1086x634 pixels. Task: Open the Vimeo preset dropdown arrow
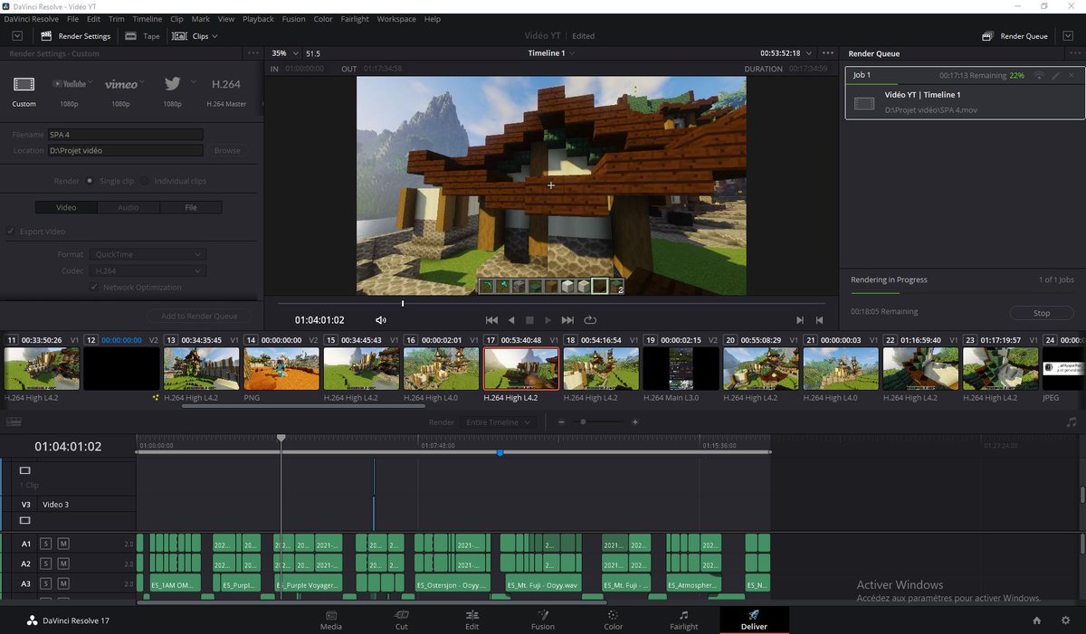coord(142,82)
